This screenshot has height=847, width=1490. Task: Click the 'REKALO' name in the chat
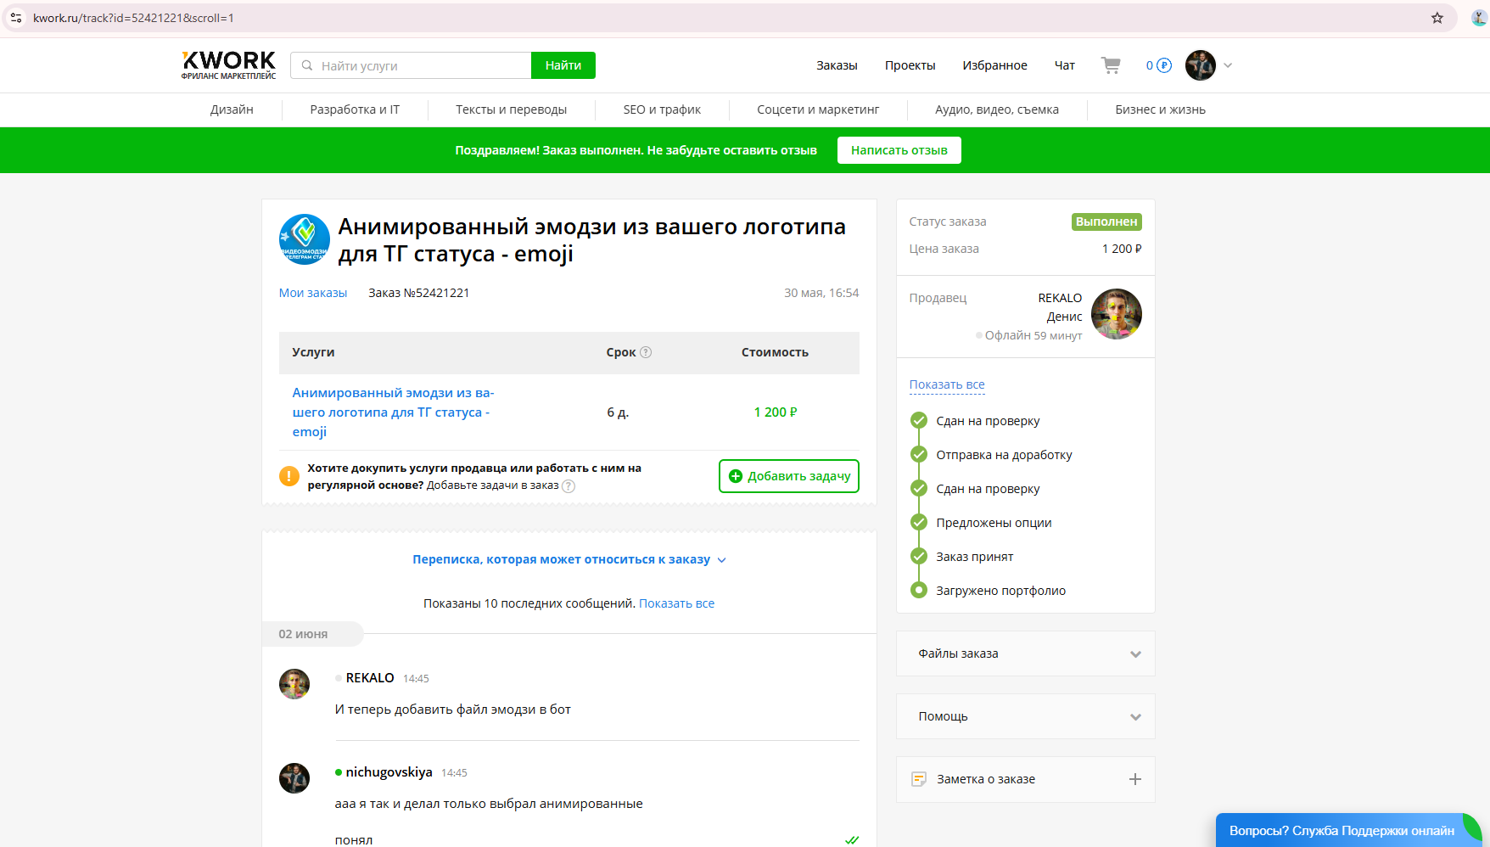point(370,678)
